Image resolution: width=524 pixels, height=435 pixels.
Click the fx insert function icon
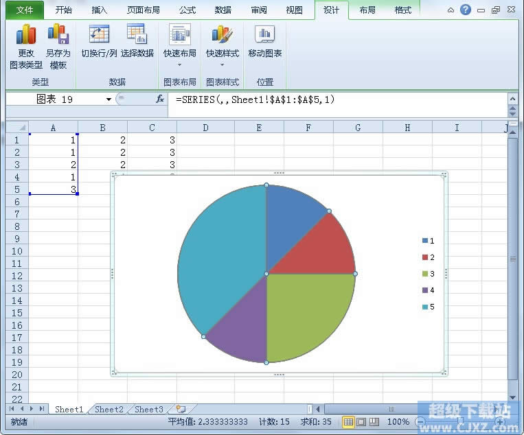(x=160, y=99)
